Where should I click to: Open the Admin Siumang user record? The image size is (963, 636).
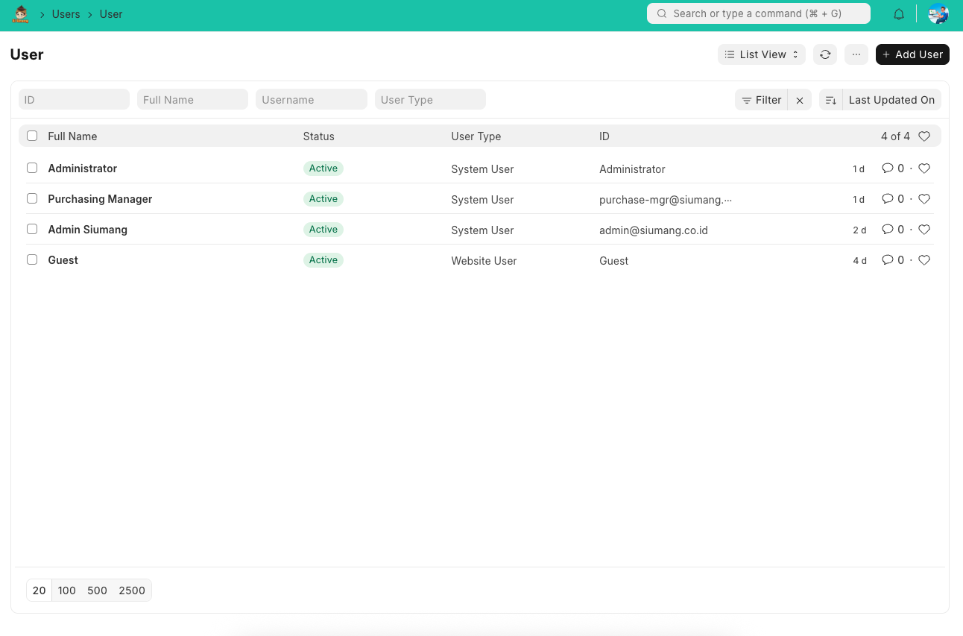point(88,230)
